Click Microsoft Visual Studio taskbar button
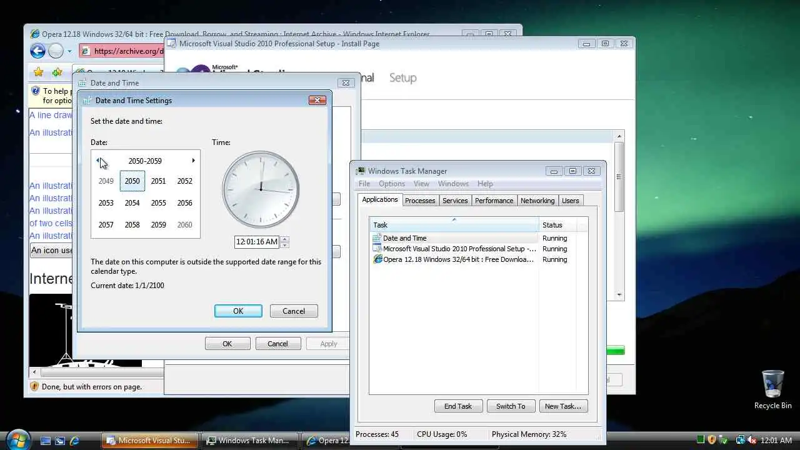 tap(150, 441)
